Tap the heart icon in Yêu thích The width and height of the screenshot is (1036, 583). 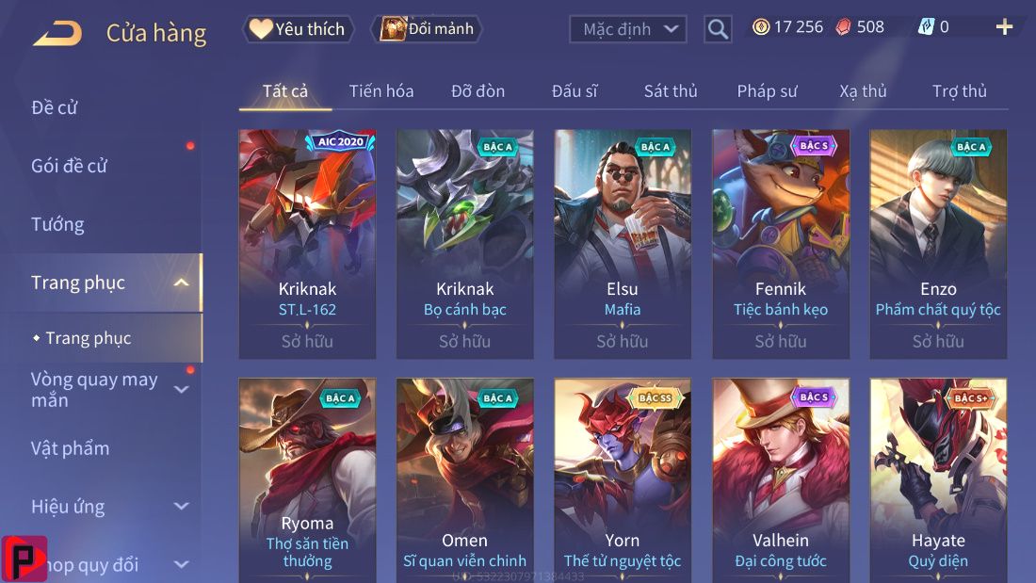tap(260, 28)
